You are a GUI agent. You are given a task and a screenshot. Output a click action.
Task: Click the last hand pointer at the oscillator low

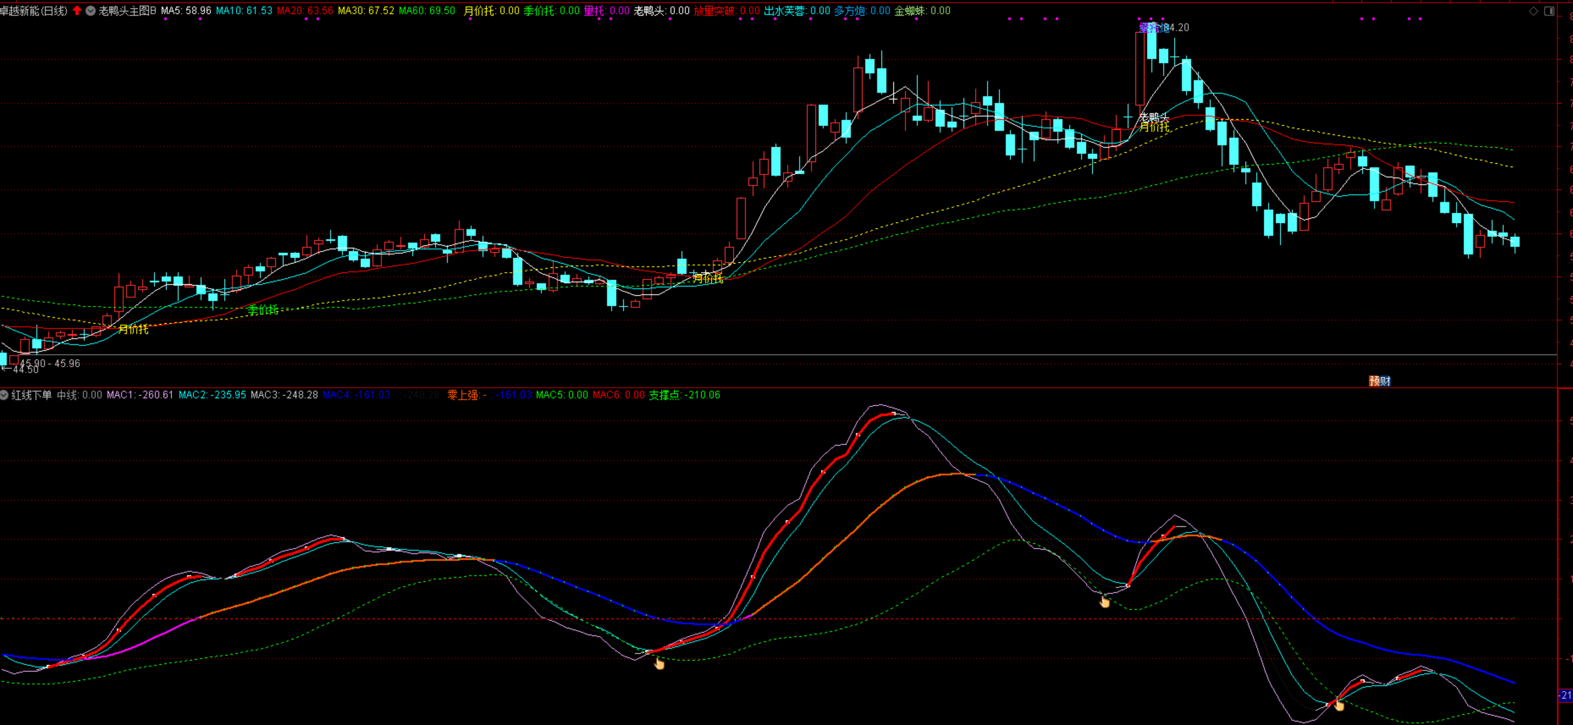(x=1339, y=705)
